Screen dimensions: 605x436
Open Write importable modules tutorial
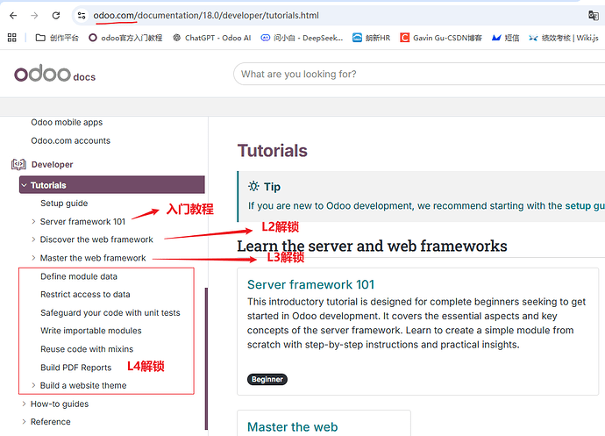pos(91,331)
